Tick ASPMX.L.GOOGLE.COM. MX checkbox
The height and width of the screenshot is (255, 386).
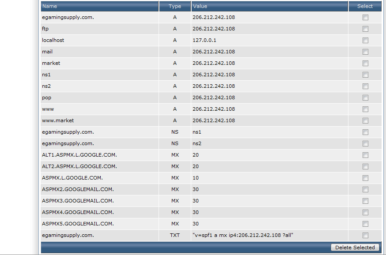(x=365, y=178)
